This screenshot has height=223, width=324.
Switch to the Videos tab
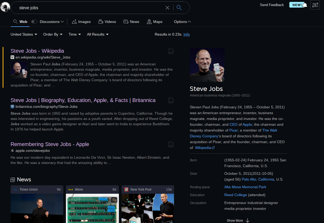pyautogui.click(x=107, y=22)
